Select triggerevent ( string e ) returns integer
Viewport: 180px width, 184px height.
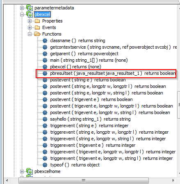tap(89, 126)
